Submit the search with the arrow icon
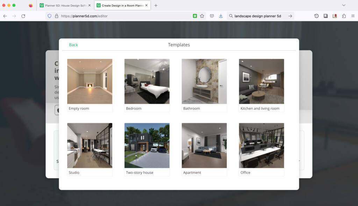 click(290, 16)
